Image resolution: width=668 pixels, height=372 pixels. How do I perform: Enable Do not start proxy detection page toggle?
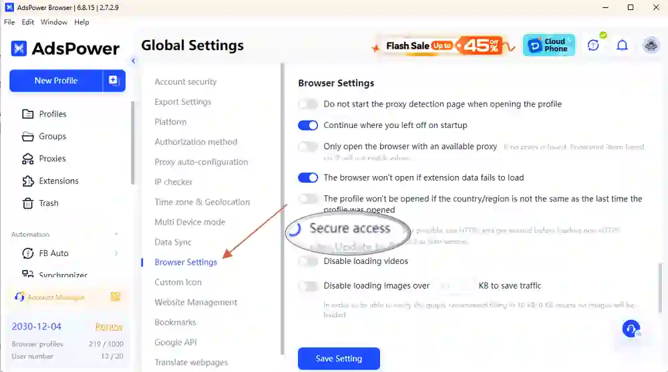pyautogui.click(x=308, y=104)
